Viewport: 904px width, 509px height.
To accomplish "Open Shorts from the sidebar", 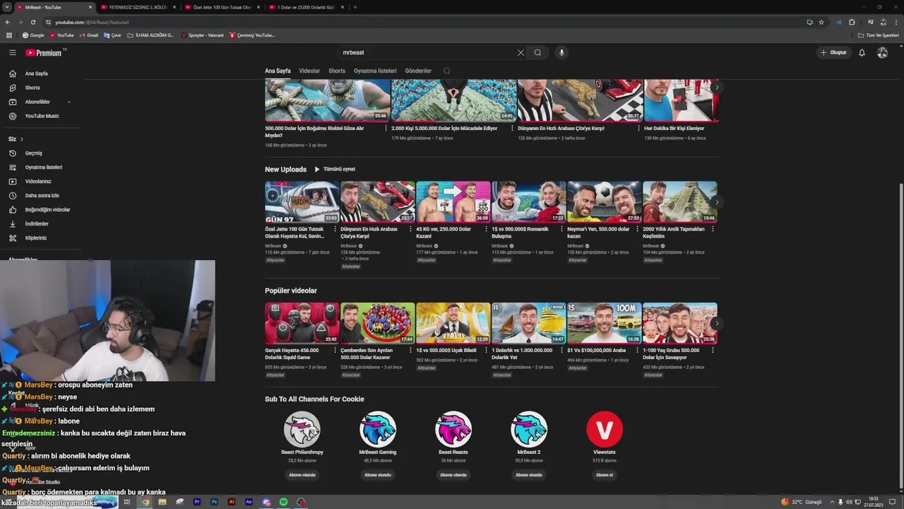I will coord(32,88).
